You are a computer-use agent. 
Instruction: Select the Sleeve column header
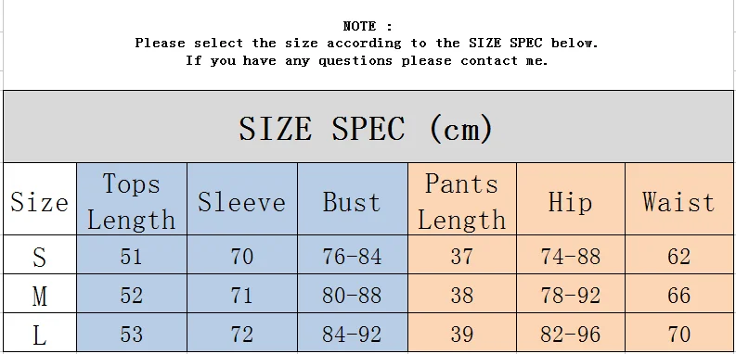click(x=242, y=199)
